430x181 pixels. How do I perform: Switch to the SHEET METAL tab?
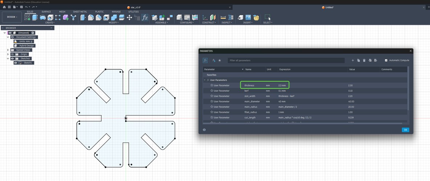[80, 12]
